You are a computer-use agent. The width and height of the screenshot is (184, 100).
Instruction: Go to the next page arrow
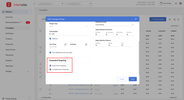click(x=179, y=97)
